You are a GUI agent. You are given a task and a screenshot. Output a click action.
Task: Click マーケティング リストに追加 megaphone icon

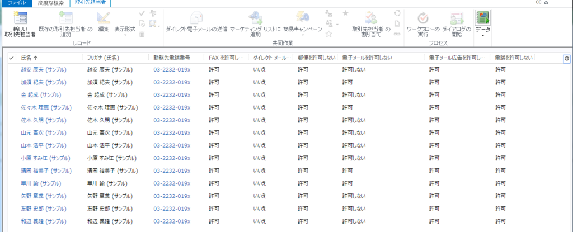tap(255, 18)
